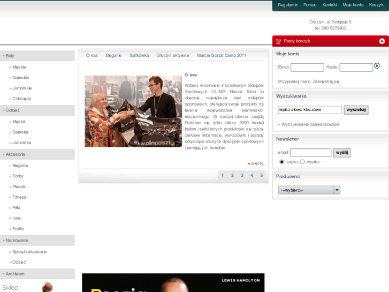Click the keyword search input field

click(310, 110)
